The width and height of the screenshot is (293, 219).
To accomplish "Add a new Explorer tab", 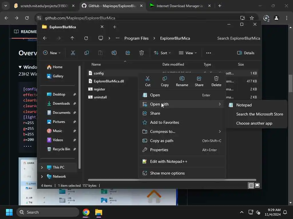I will click(x=115, y=27).
